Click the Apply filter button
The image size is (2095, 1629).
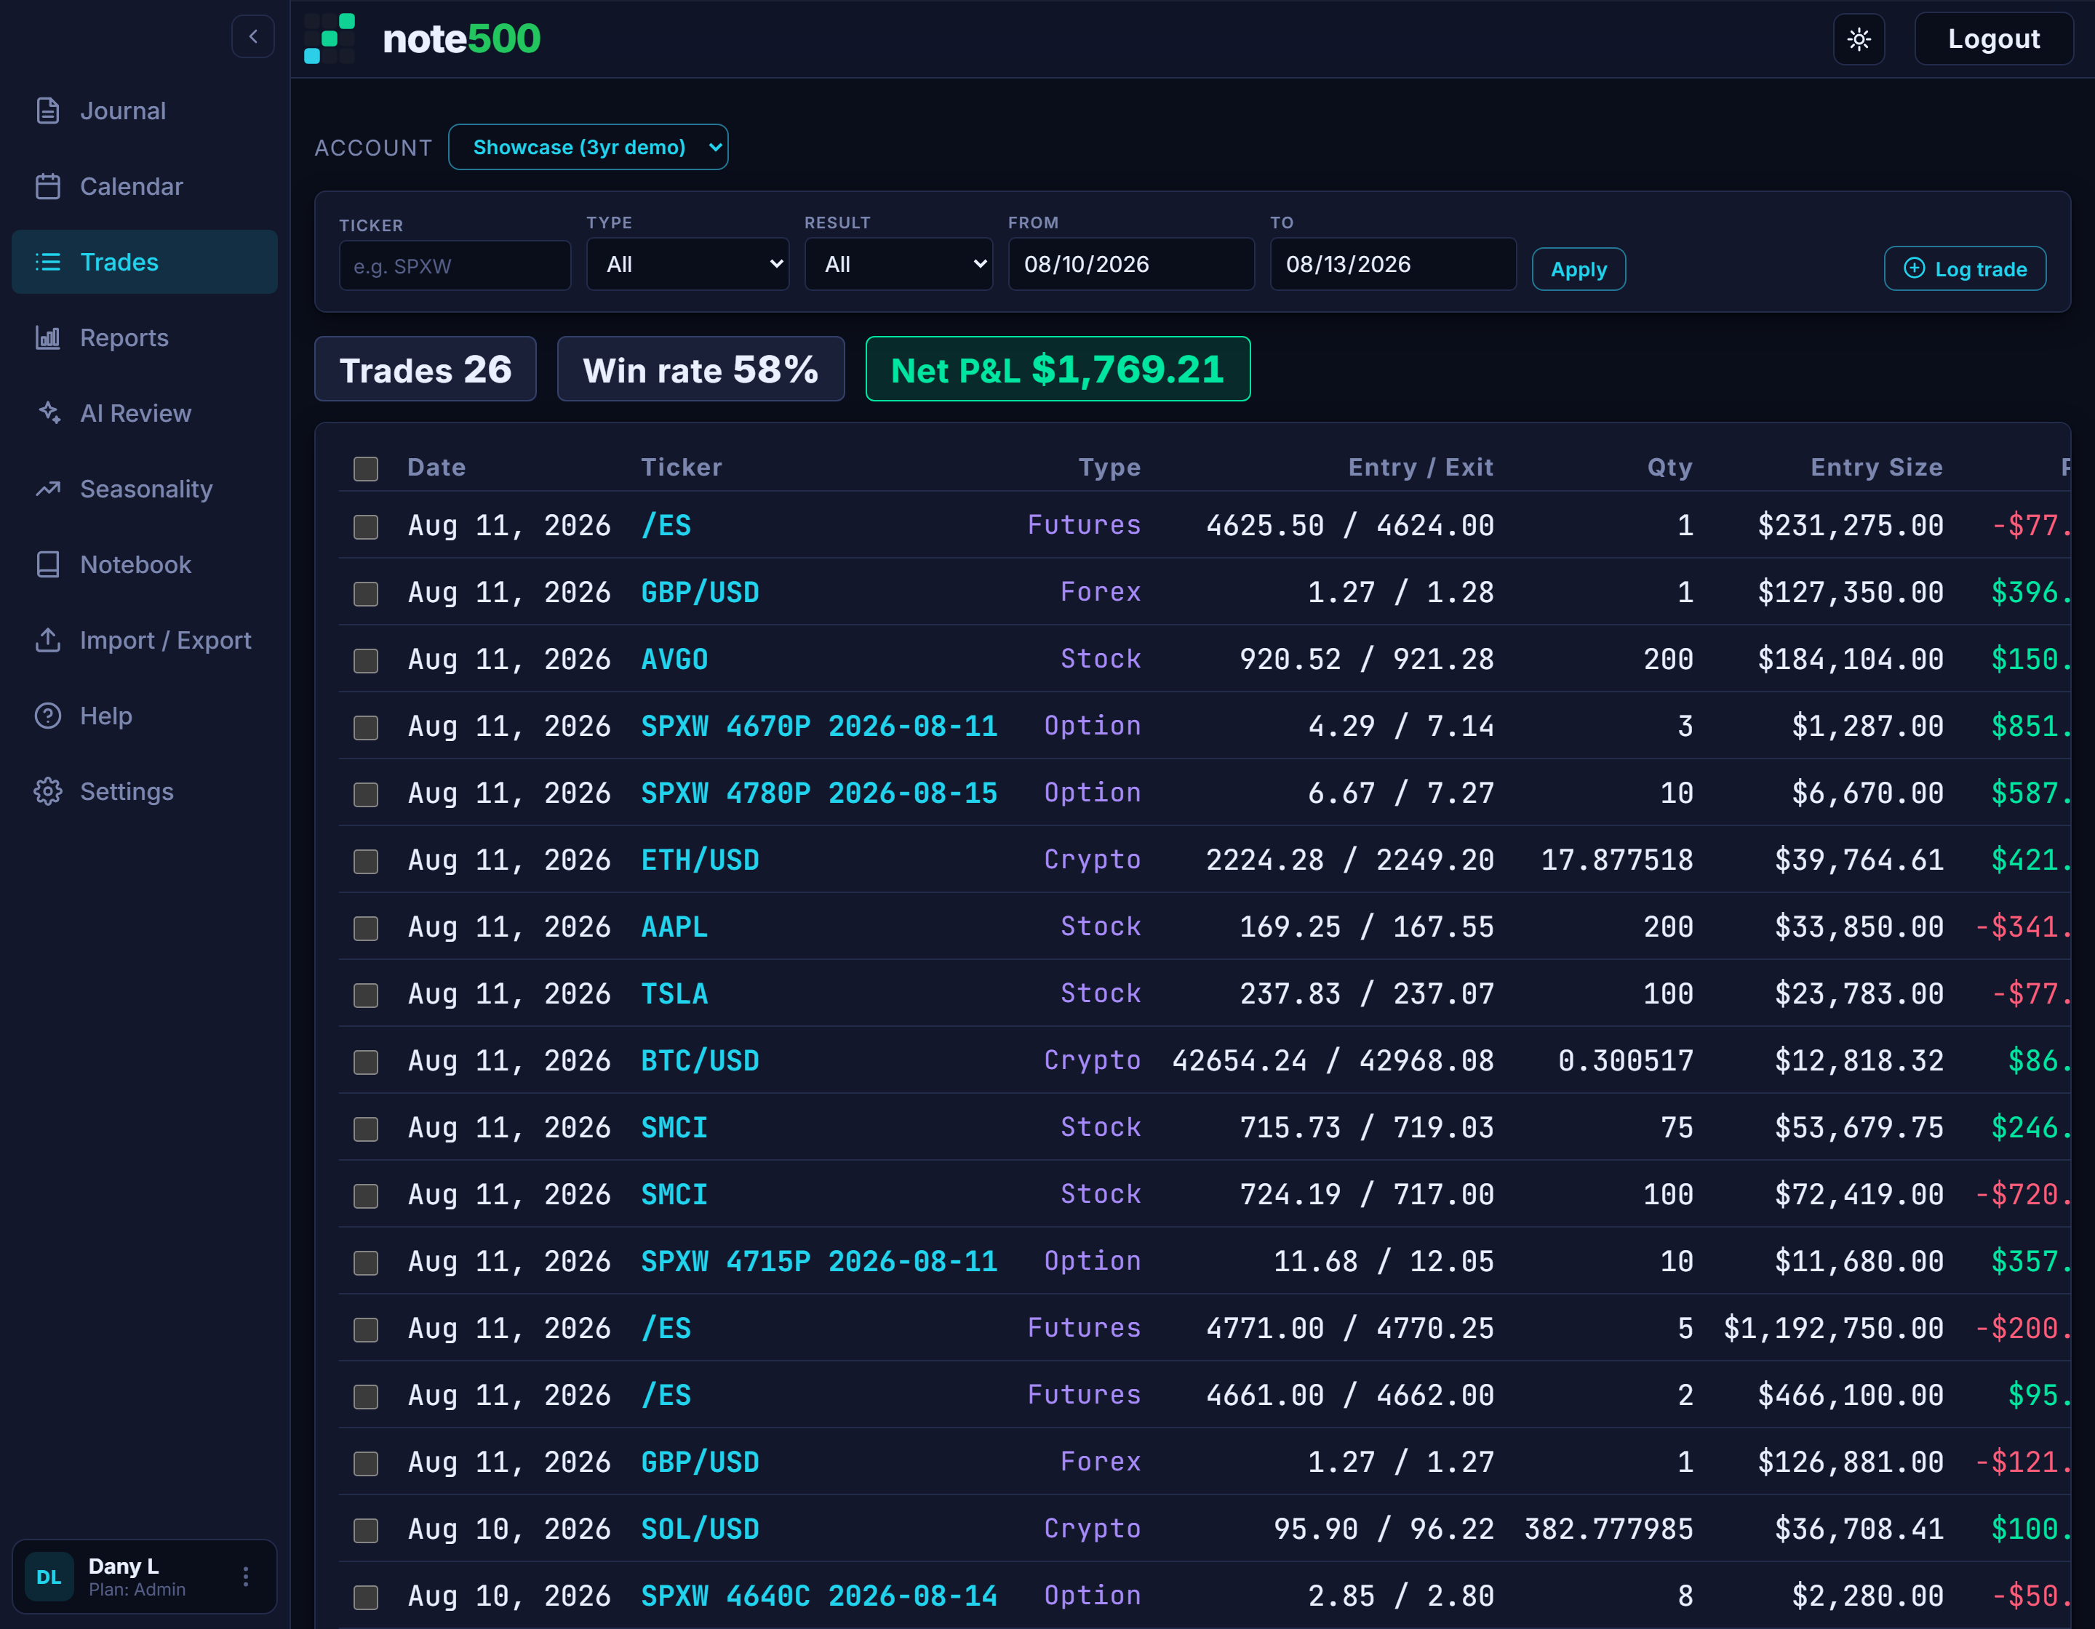tap(1578, 269)
